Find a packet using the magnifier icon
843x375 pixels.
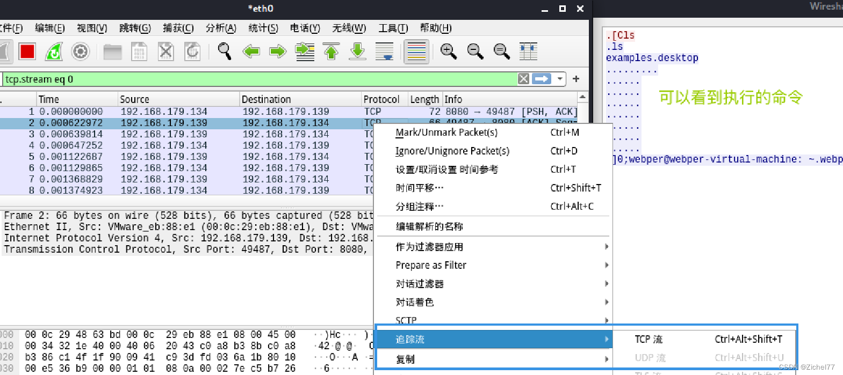click(x=225, y=52)
